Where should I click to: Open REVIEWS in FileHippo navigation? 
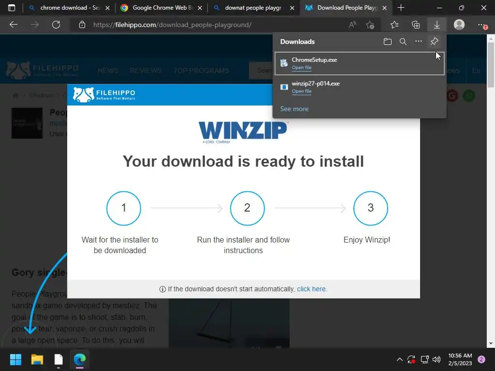pos(146,71)
